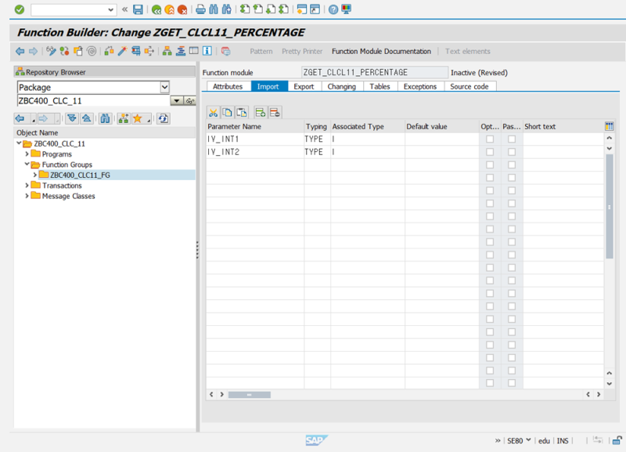Open the package name history dropdown arrow
This screenshot has height=452, width=626.
tap(177, 101)
